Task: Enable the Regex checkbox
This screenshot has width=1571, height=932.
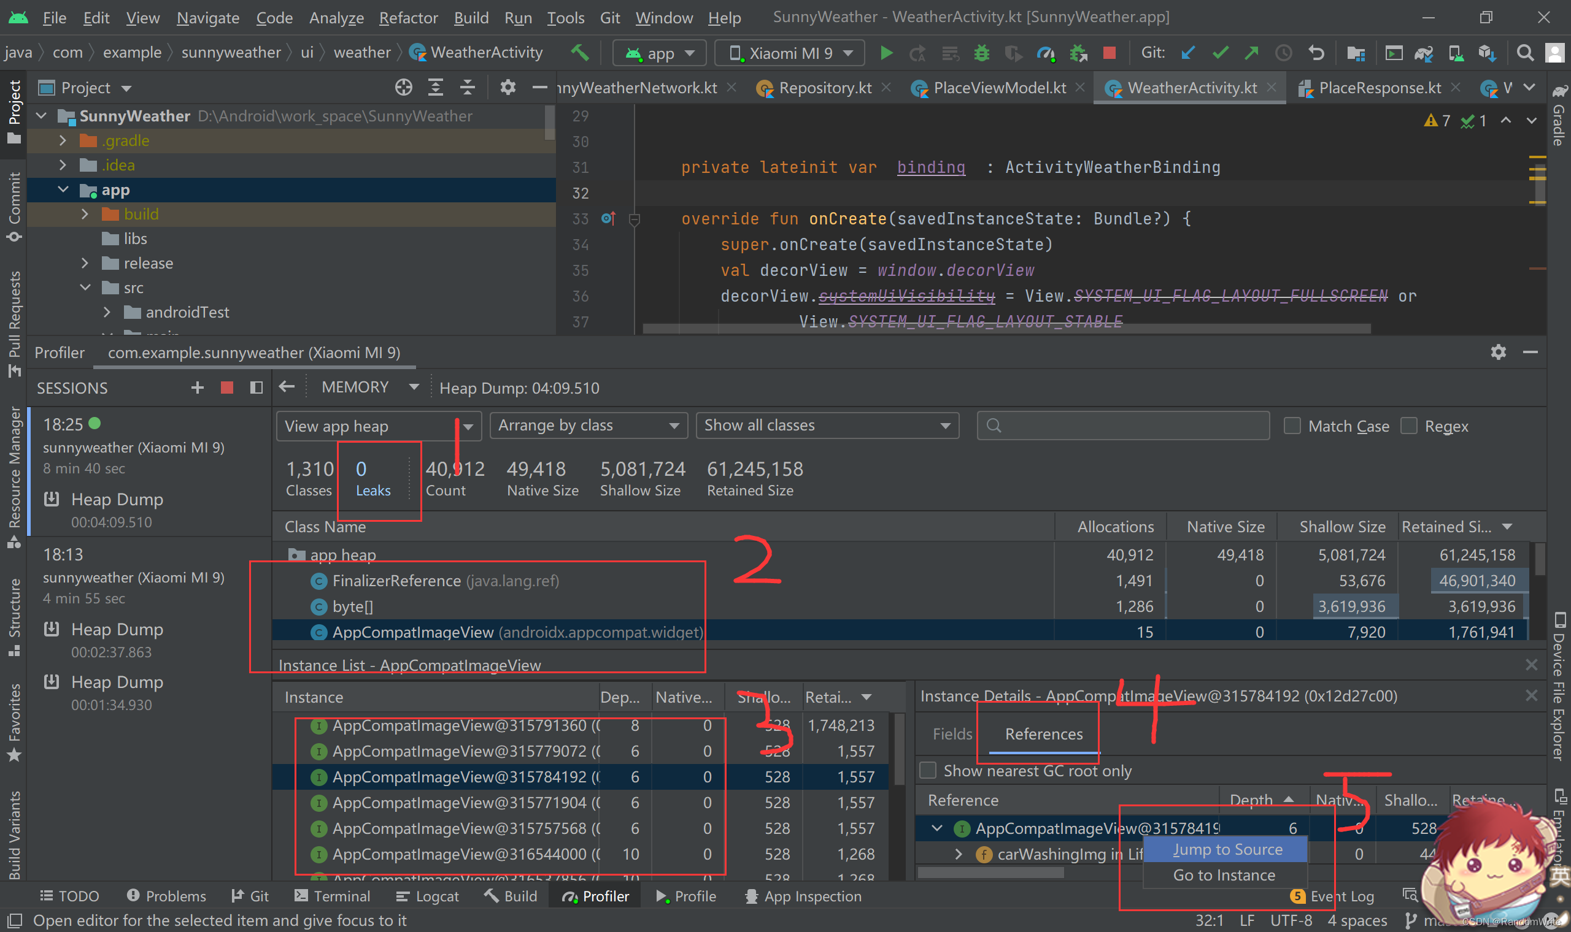Action: click(x=1408, y=426)
